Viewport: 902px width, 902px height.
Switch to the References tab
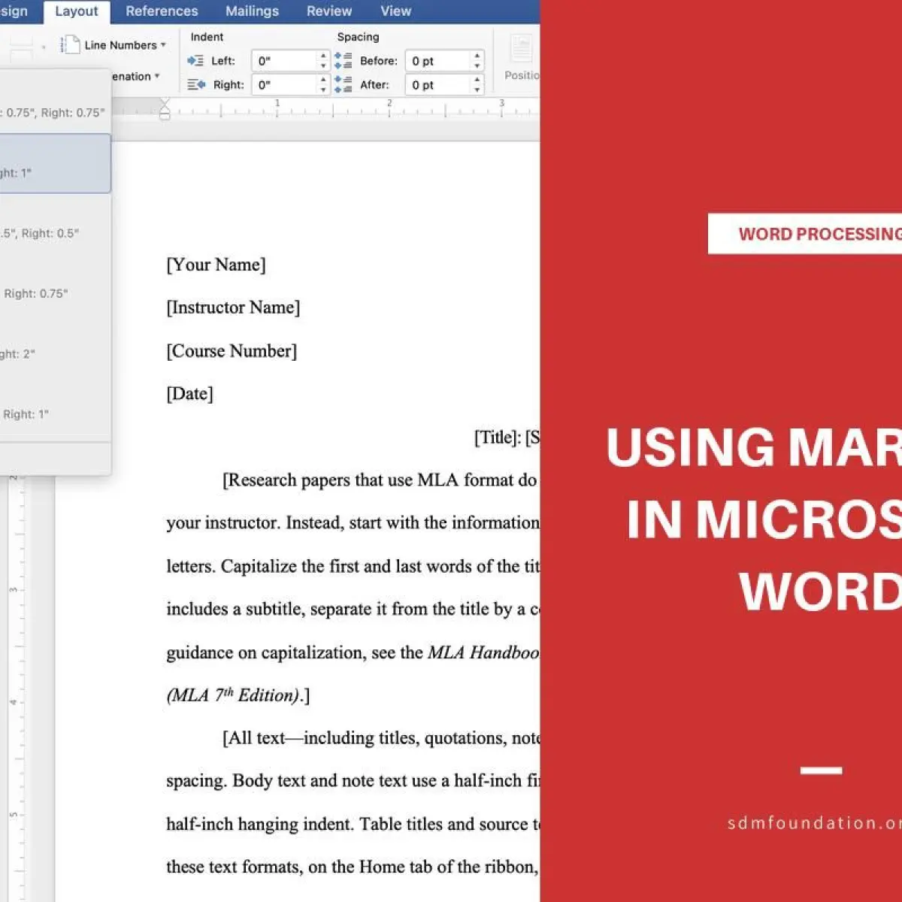click(162, 11)
